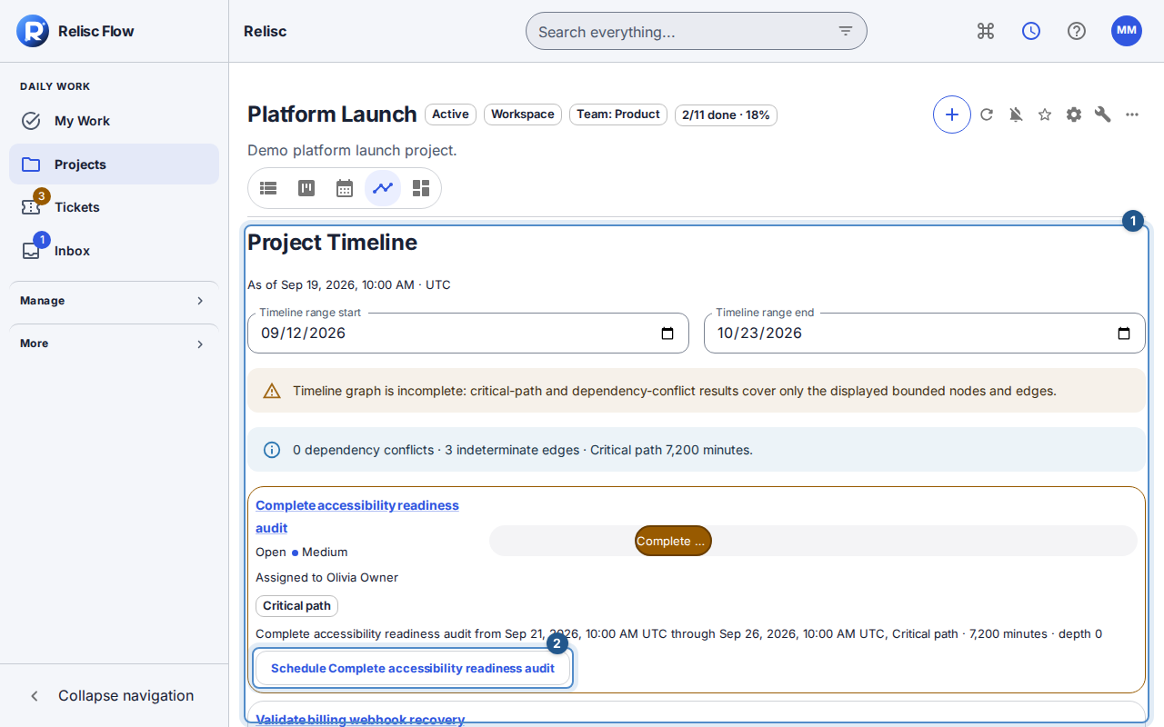The width and height of the screenshot is (1164, 727).
Task: Click the Team: Product chip
Action: (618, 115)
